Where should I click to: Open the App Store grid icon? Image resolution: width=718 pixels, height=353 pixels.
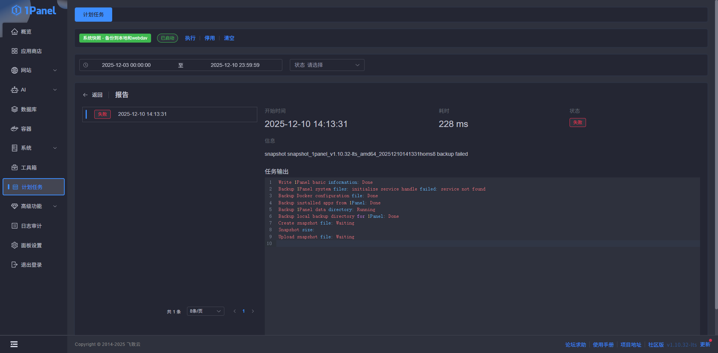(x=15, y=51)
